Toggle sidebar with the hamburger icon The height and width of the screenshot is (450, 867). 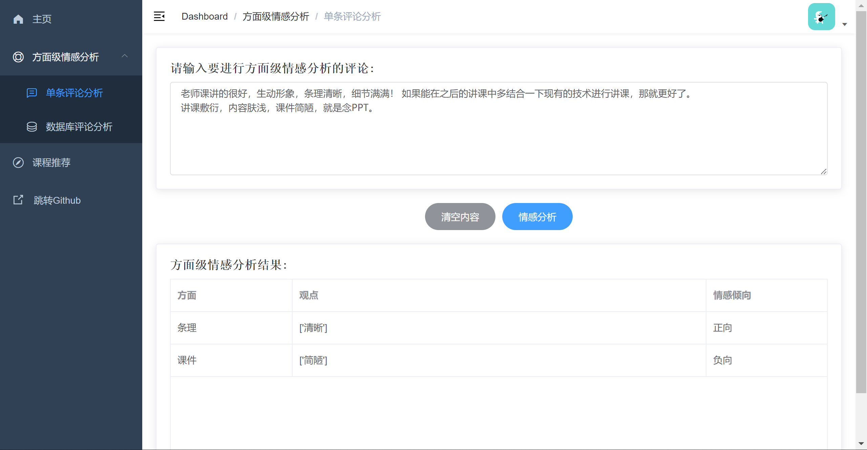(x=159, y=16)
